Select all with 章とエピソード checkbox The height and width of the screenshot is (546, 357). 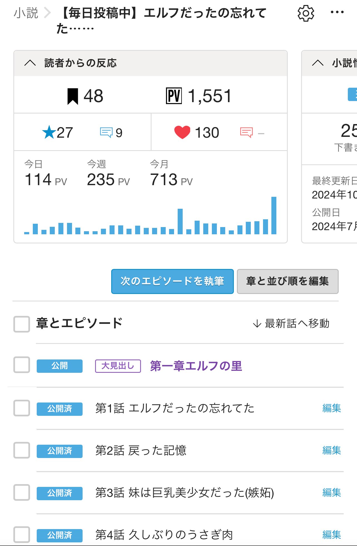[x=22, y=324]
